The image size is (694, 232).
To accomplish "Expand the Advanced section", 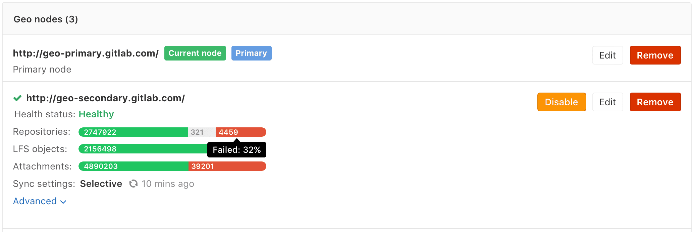I will [x=35, y=201].
